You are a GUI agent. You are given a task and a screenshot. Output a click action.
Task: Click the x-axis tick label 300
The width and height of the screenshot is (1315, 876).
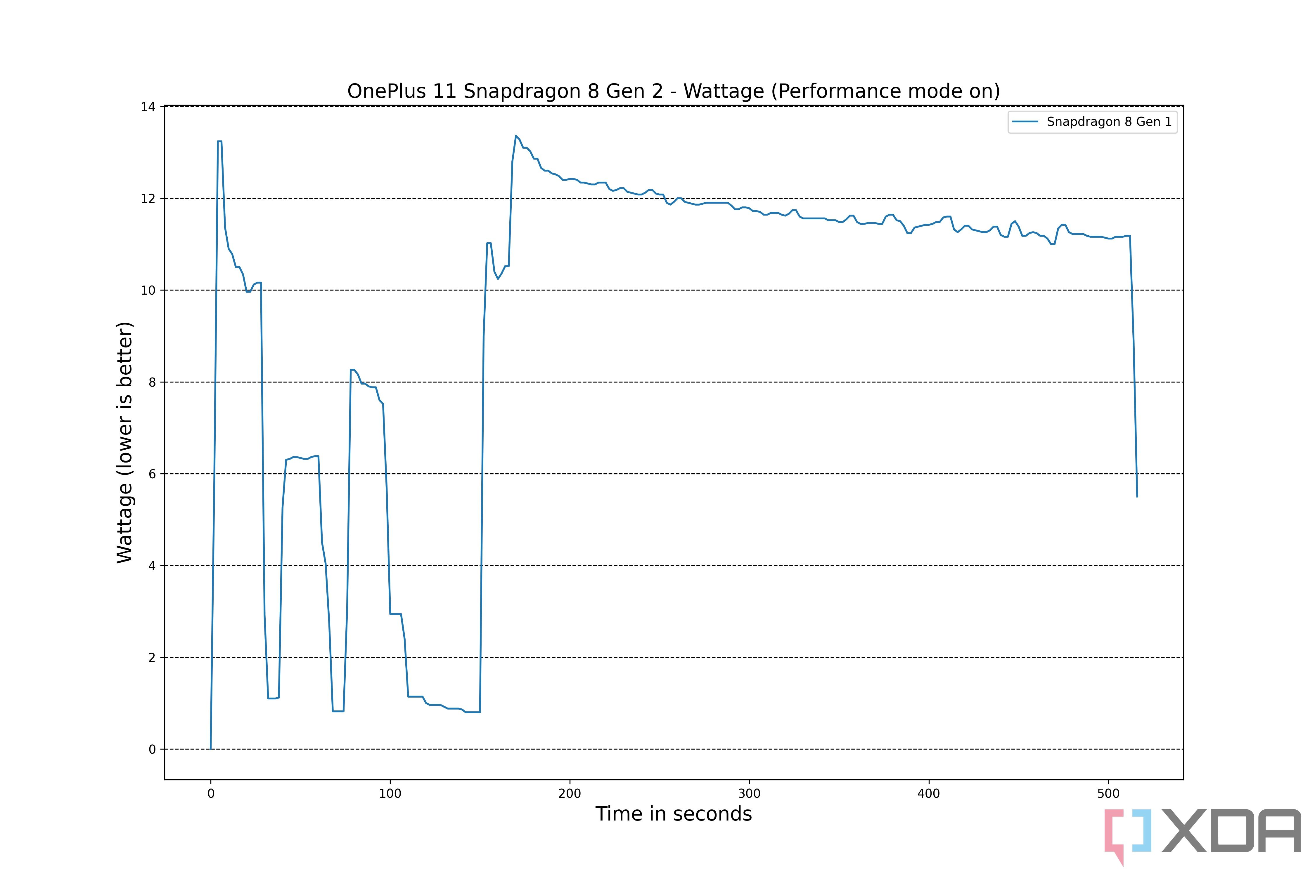click(x=749, y=793)
